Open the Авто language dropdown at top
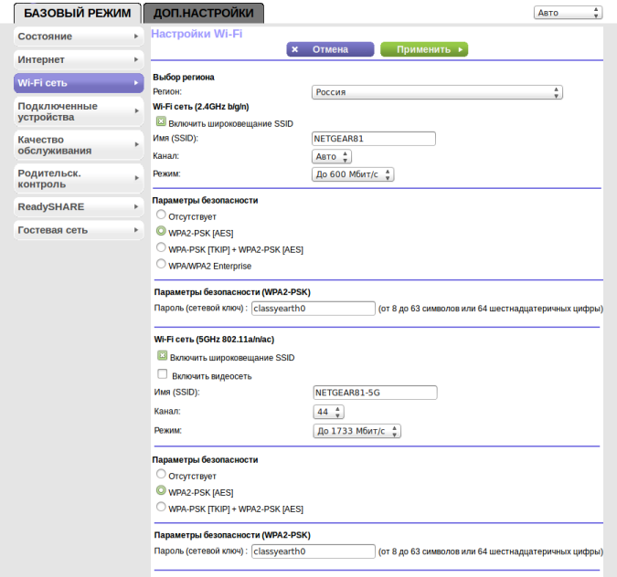This screenshot has width=617, height=577. pyautogui.click(x=568, y=13)
